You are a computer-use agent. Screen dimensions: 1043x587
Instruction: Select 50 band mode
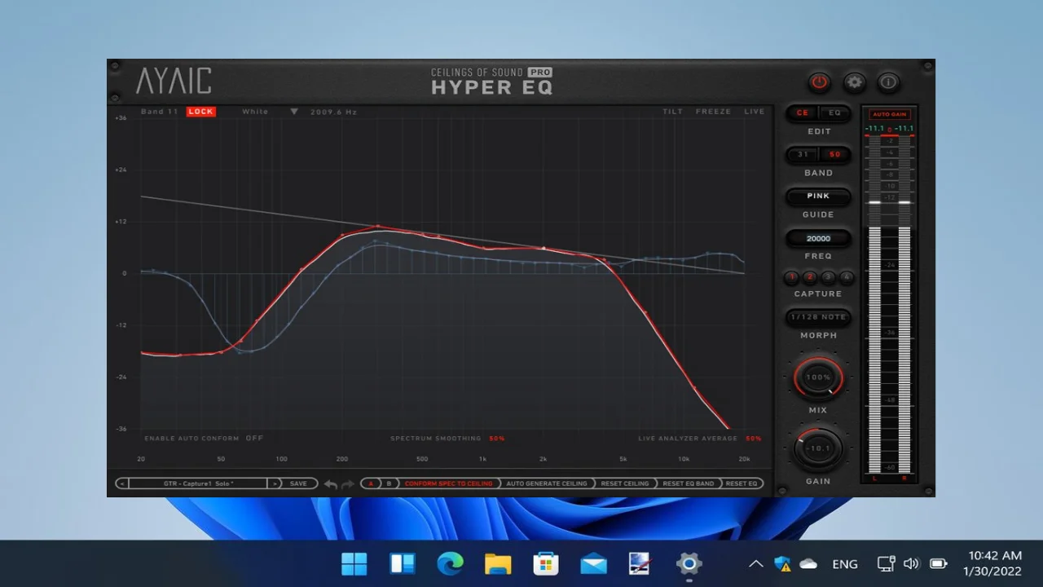coord(834,155)
